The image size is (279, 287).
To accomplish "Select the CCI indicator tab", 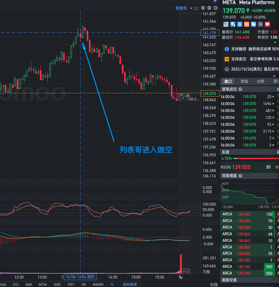I will point(16,284).
